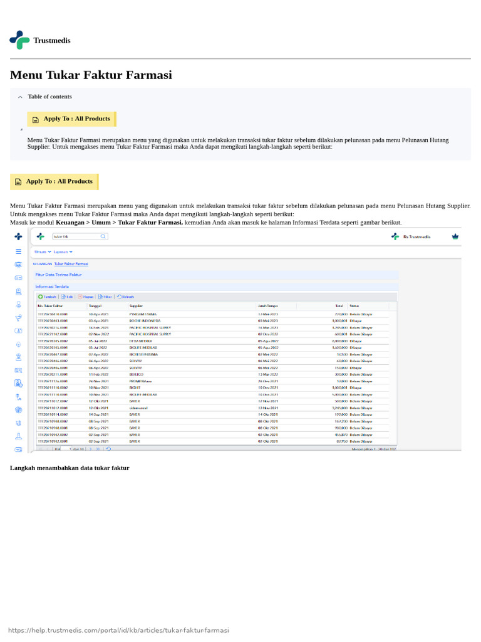The height and width of the screenshot is (642, 481).
Task: Sort by the Supplier column header
Action: point(136,306)
